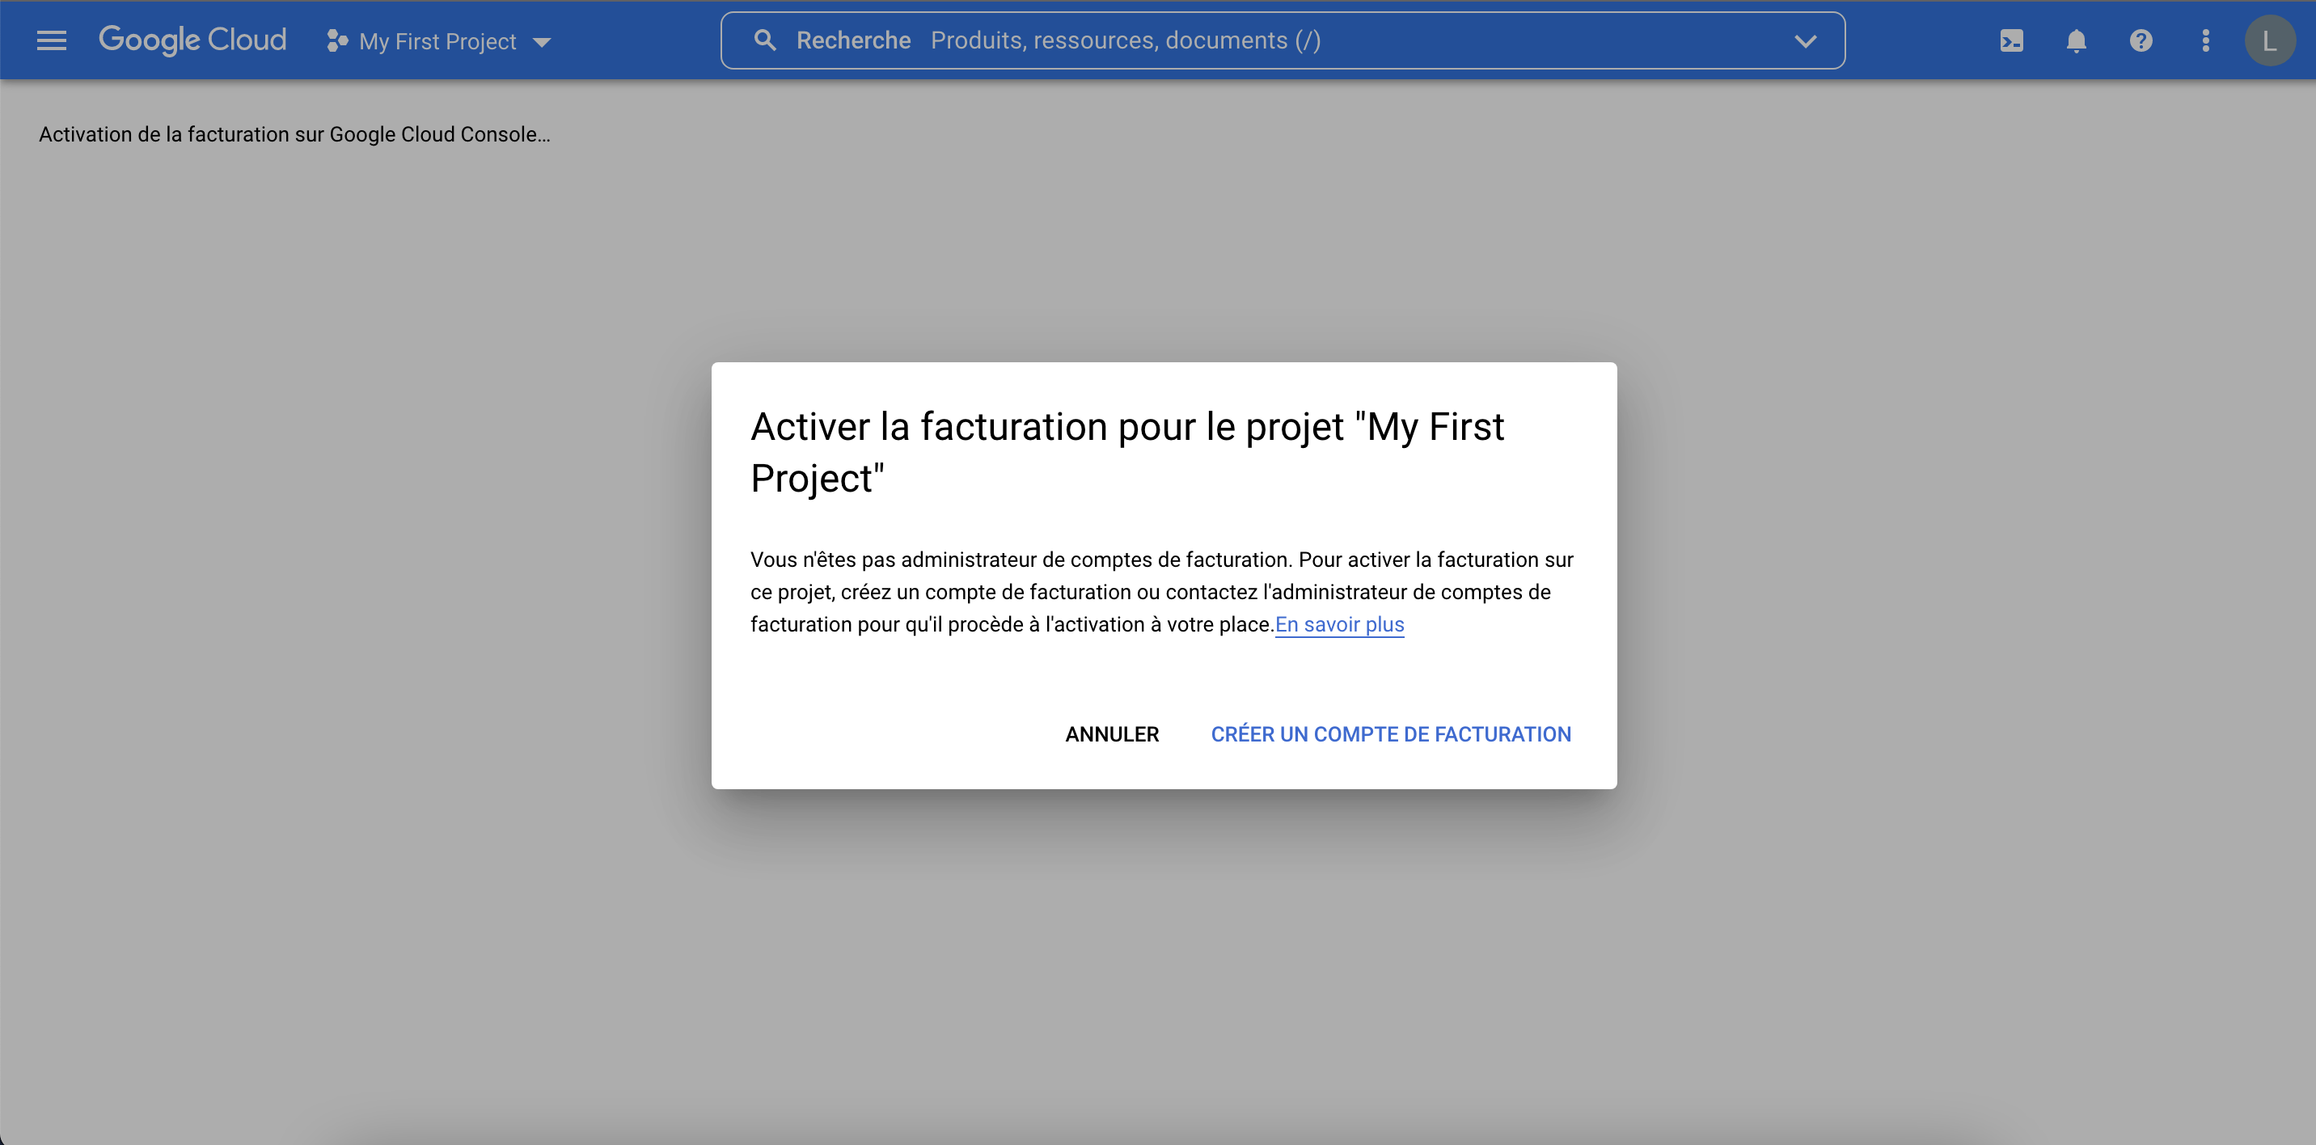
Task: Open the help question mark menu
Action: 2141,40
